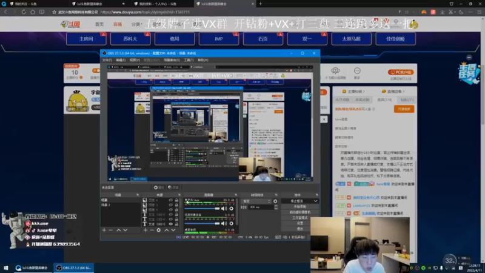Click the browser home icon

point(33,12)
